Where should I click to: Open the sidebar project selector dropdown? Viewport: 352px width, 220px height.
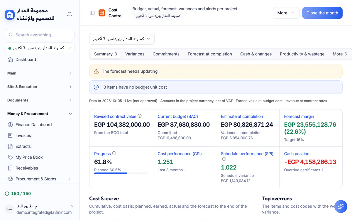[40, 48]
